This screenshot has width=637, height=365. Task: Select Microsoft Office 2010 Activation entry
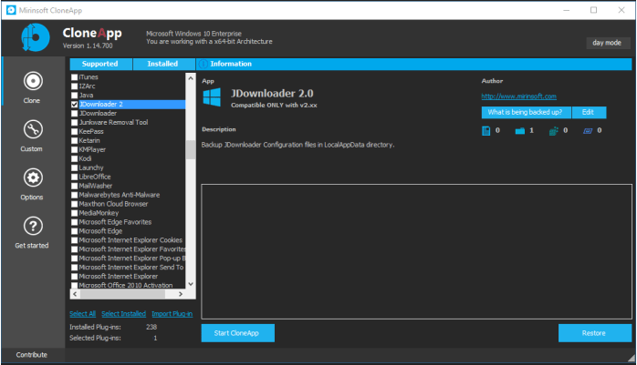point(126,286)
